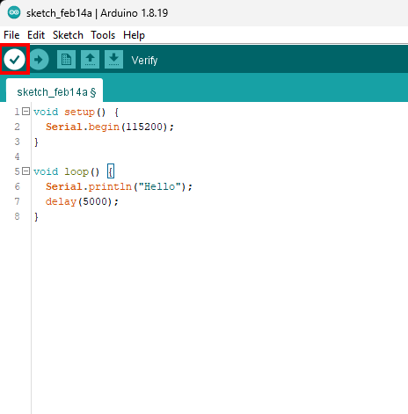Click the word setup in line 1
The image size is (408, 414).
pyautogui.click(x=79, y=113)
